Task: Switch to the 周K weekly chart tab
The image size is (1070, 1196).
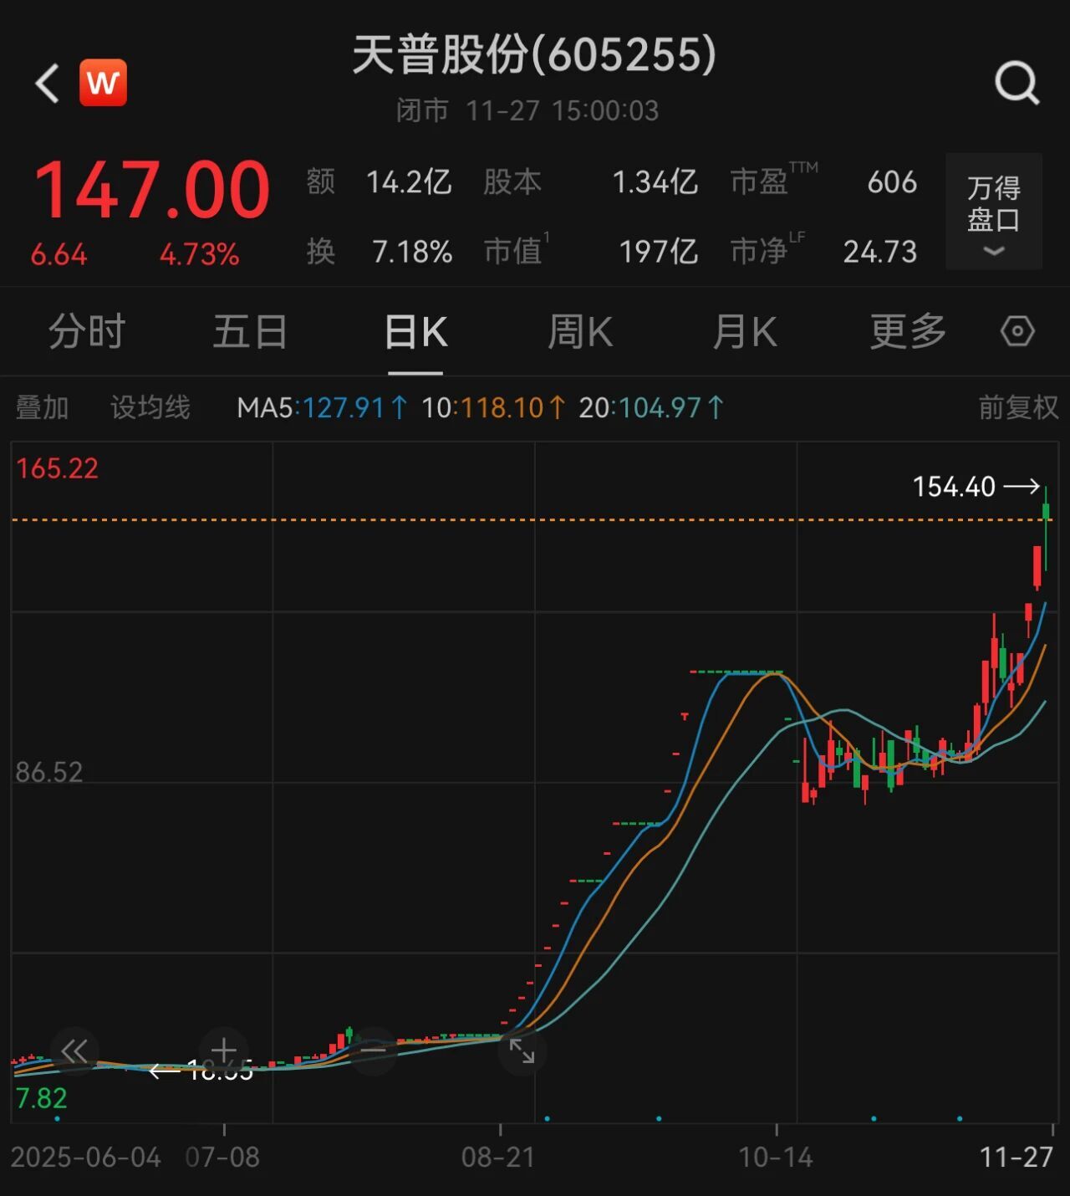Action: pos(581,331)
